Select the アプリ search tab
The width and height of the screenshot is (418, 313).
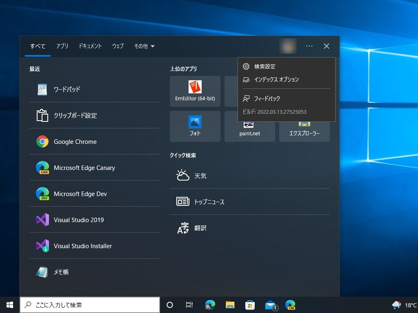(x=62, y=46)
